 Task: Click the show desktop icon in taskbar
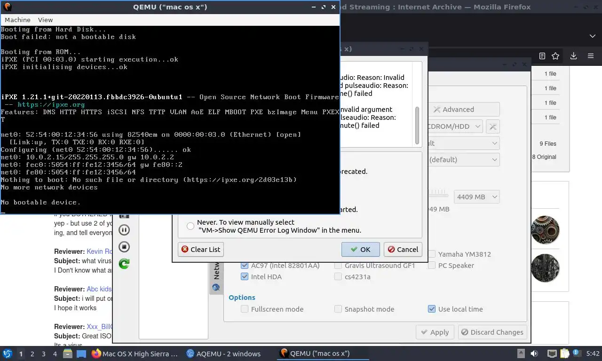(81, 353)
